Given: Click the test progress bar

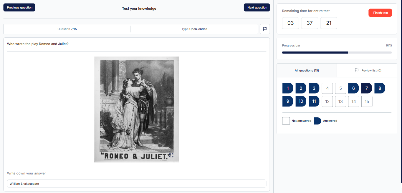Looking at the screenshot, I should tap(337, 53).
